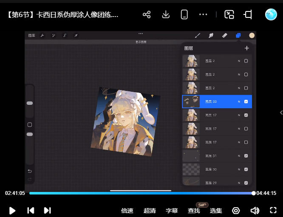Toggle visibility of 图层 31
Image resolution: width=283 pixels, height=217 pixels.
point(246,156)
